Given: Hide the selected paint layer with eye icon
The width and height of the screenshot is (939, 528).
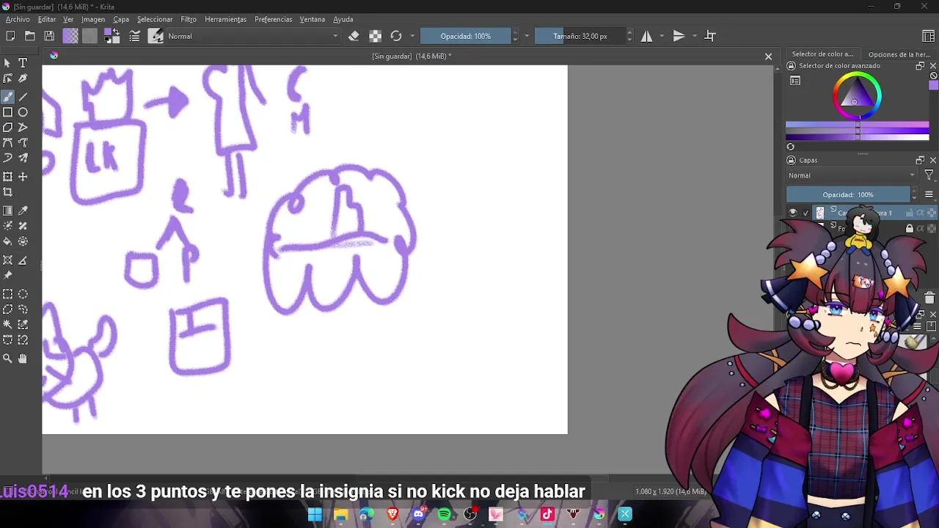Looking at the screenshot, I should tap(792, 213).
